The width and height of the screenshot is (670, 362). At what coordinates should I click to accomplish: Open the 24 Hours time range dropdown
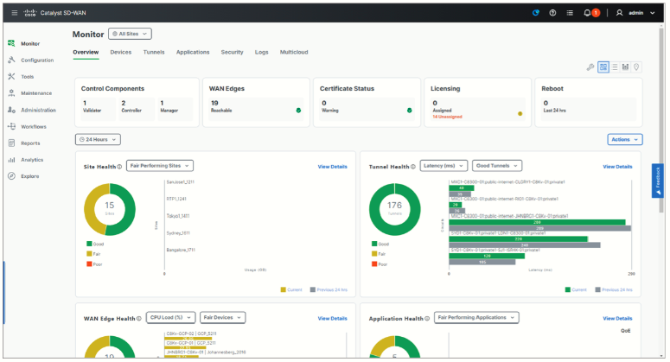click(x=98, y=140)
